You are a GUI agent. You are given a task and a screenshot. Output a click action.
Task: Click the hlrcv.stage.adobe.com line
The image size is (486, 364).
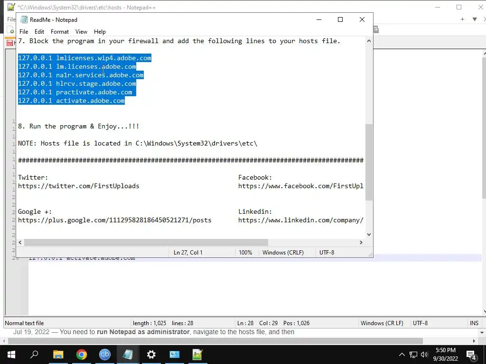point(77,83)
